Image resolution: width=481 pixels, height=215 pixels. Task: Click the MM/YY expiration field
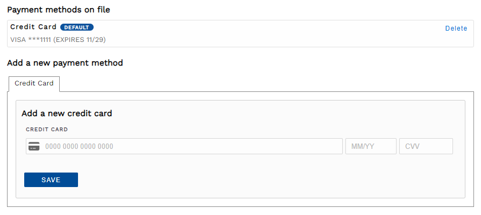click(x=371, y=146)
